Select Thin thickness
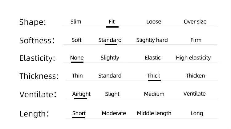Screen dimensions: 231x129 tap(77, 76)
